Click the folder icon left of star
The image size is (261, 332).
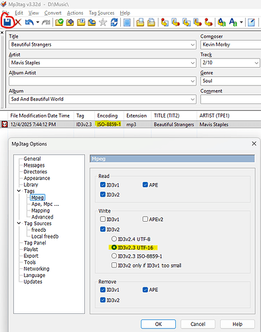92,22
